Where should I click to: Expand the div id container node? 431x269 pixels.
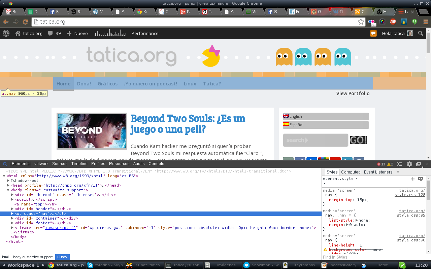(x=12, y=218)
